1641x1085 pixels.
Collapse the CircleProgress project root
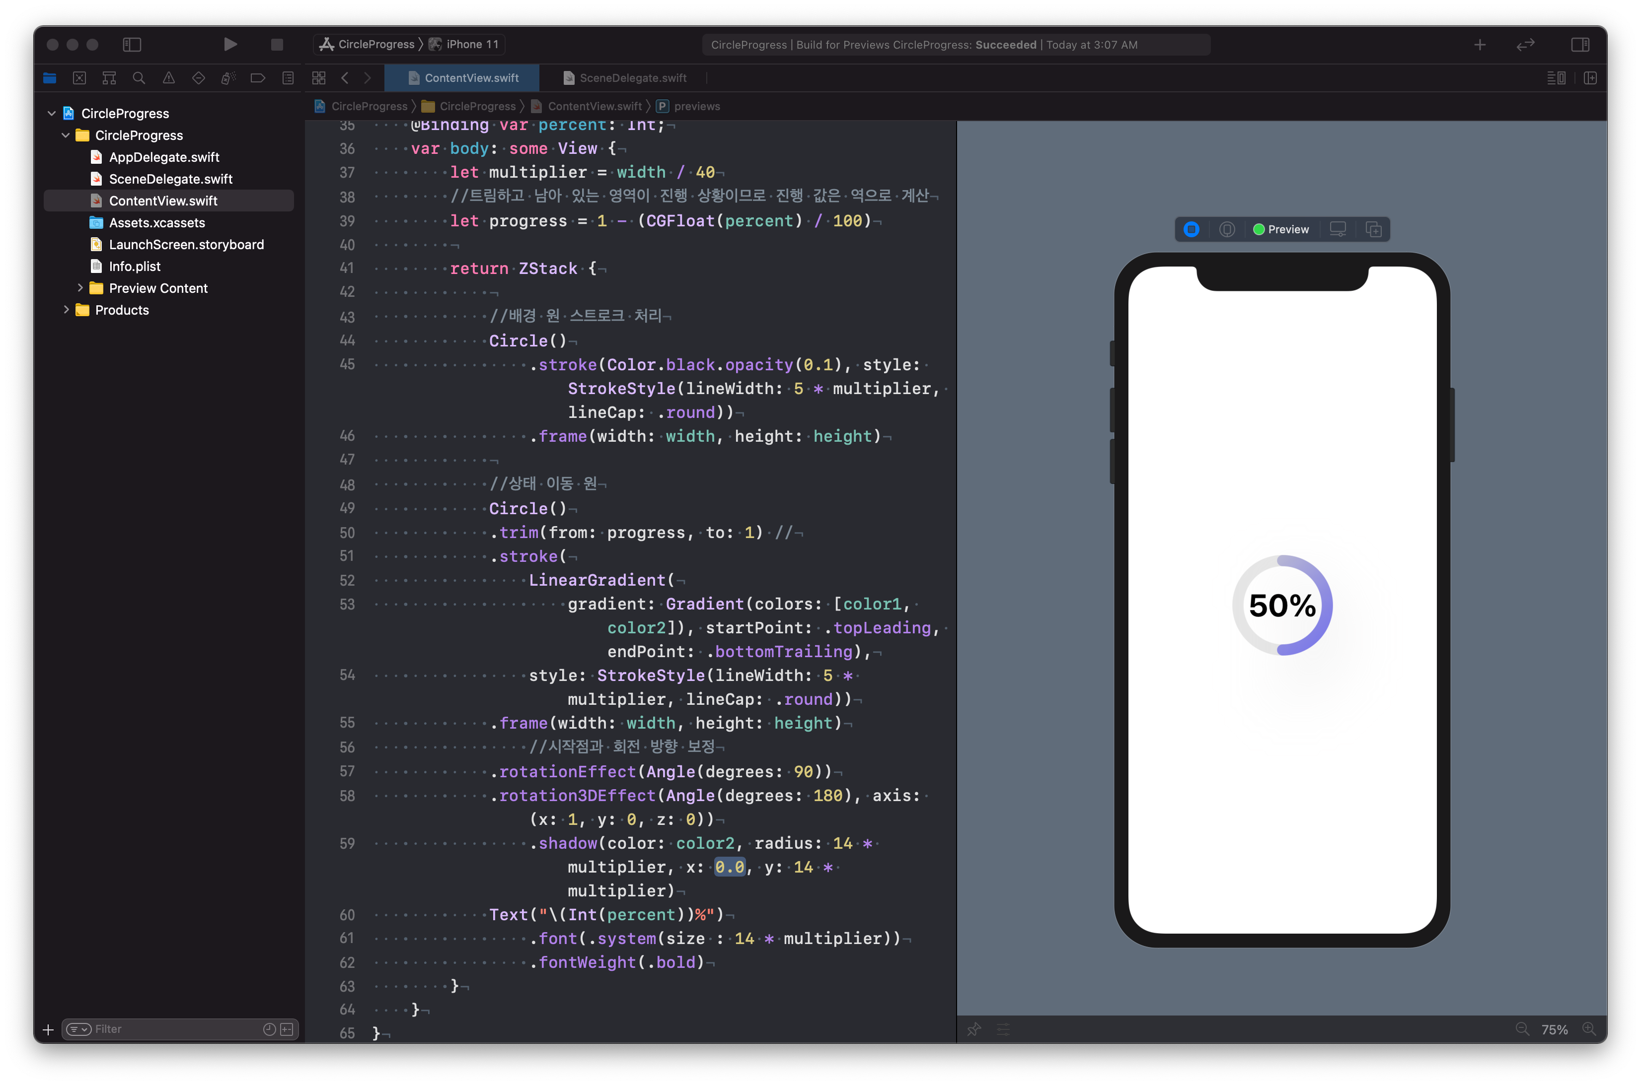tap(52, 113)
